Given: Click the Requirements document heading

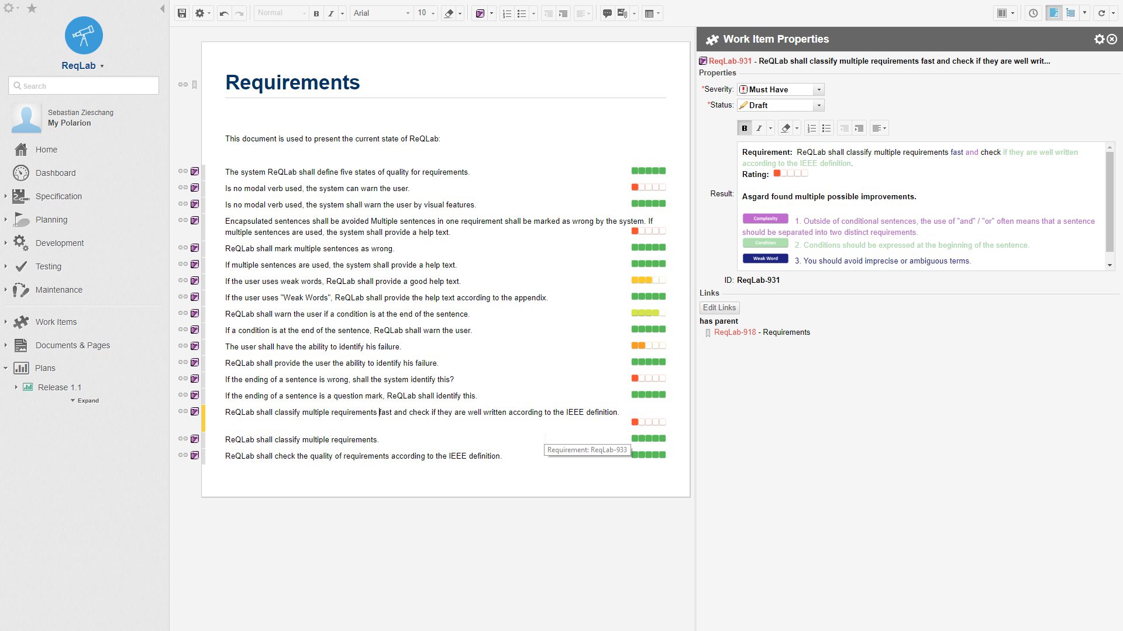Looking at the screenshot, I should click(x=292, y=82).
